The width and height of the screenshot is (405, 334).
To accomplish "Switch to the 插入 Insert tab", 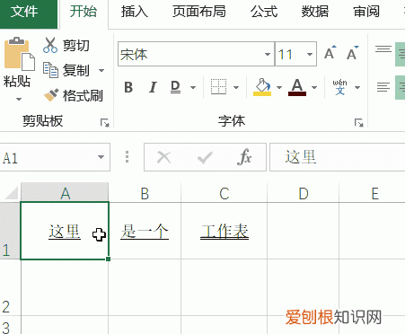I will (x=134, y=12).
